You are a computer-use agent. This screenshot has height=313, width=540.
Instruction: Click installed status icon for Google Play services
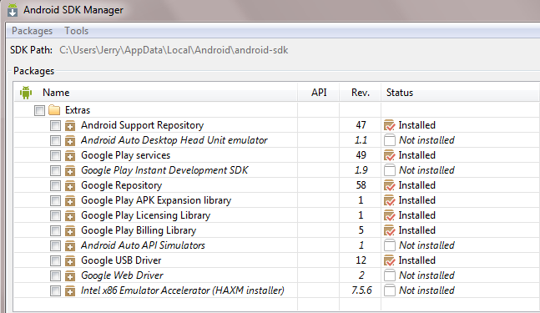[390, 155]
